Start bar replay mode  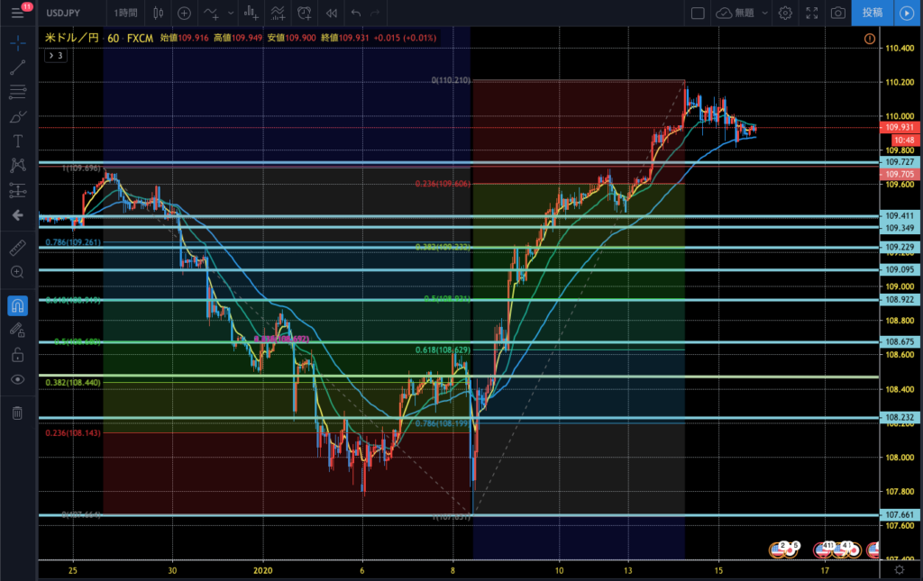[x=332, y=13]
